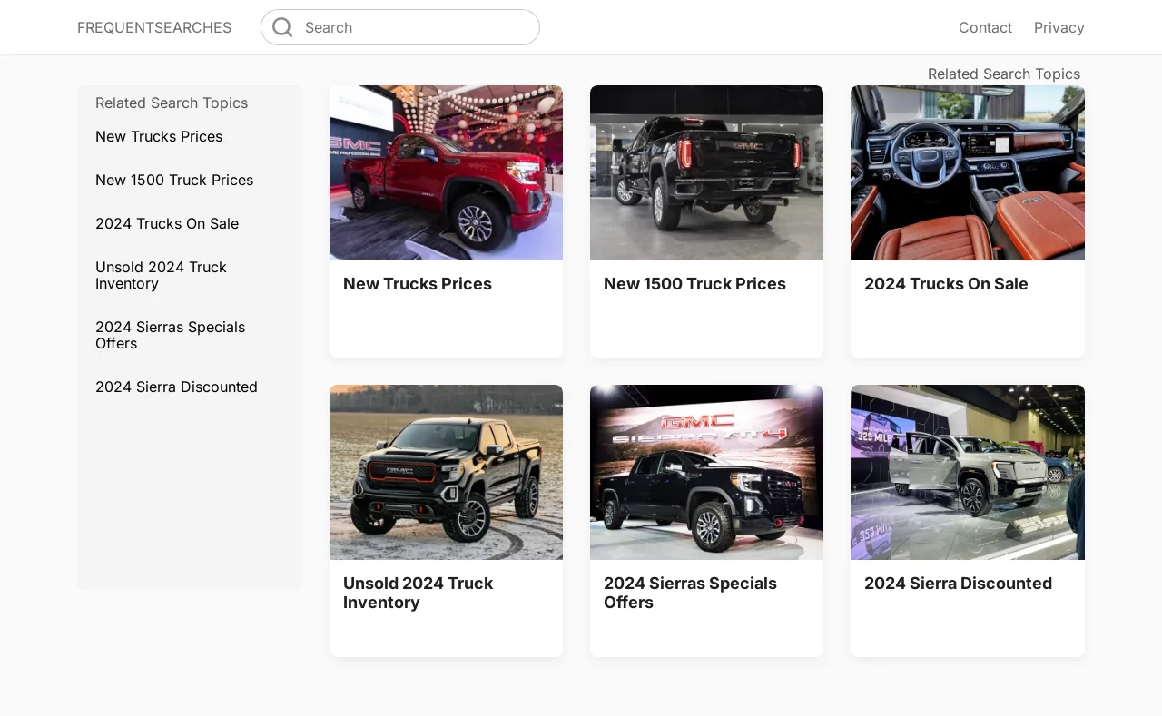Open the silver electric truck image

[x=967, y=472]
